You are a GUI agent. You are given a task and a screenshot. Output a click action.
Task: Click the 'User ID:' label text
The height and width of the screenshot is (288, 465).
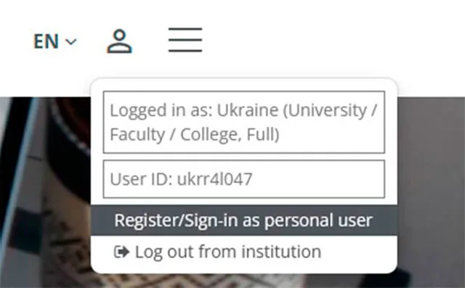pyautogui.click(x=142, y=179)
